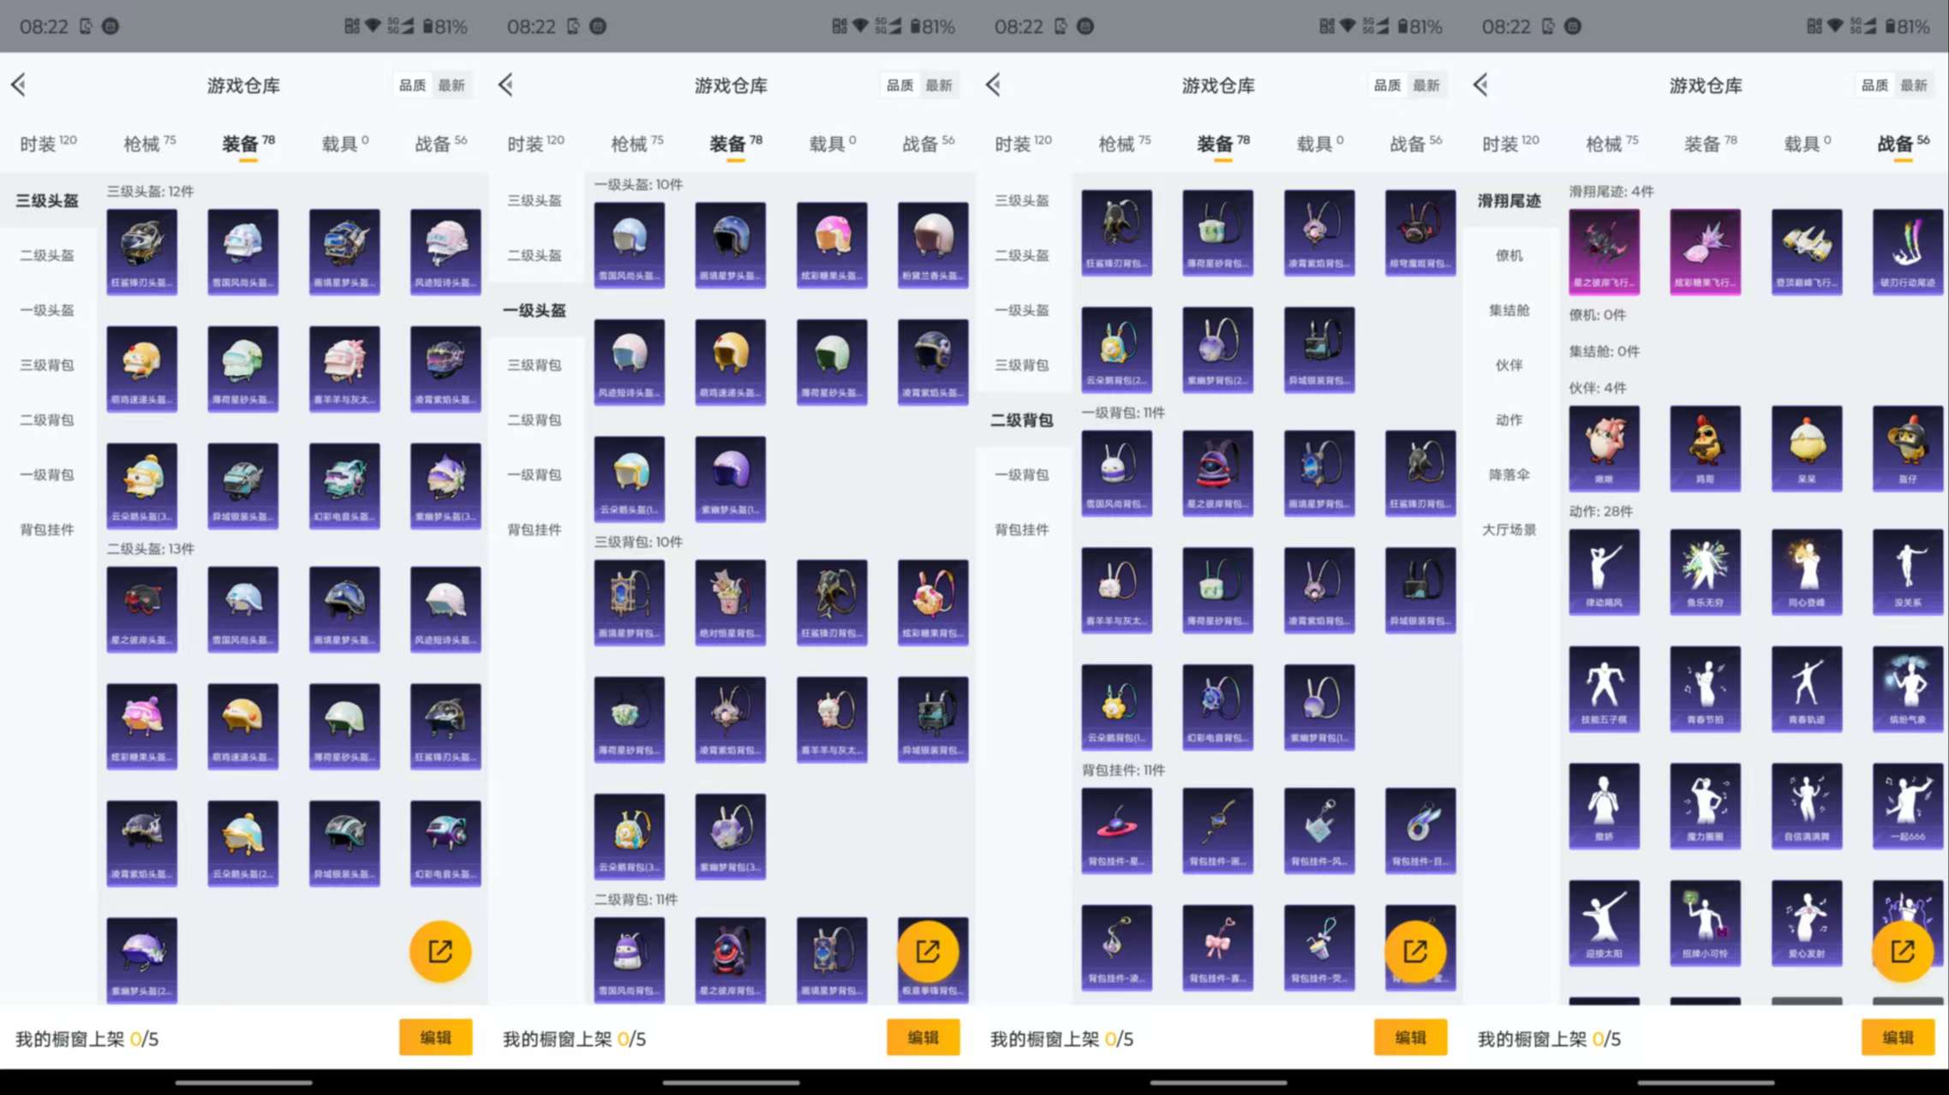The height and width of the screenshot is (1095, 1949).
Task: Open the 伙伴 category in sidebar
Action: pyautogui.click(x=1510, y=365)
